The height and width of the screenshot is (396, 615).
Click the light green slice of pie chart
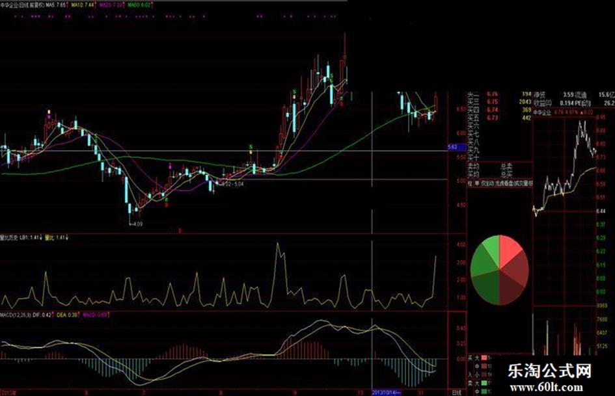492,249
